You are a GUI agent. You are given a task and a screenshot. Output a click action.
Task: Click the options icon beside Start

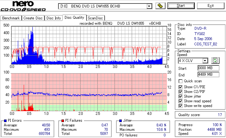tap(160, 6)
